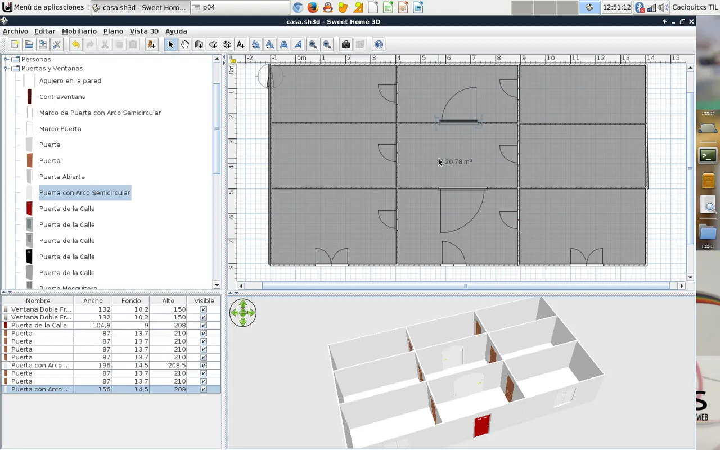Open Firefox from the top panel

pyautogui.click(x=313, y=7)
